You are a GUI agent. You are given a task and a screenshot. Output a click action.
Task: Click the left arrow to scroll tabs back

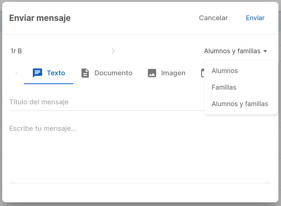[x=17, y=73]
